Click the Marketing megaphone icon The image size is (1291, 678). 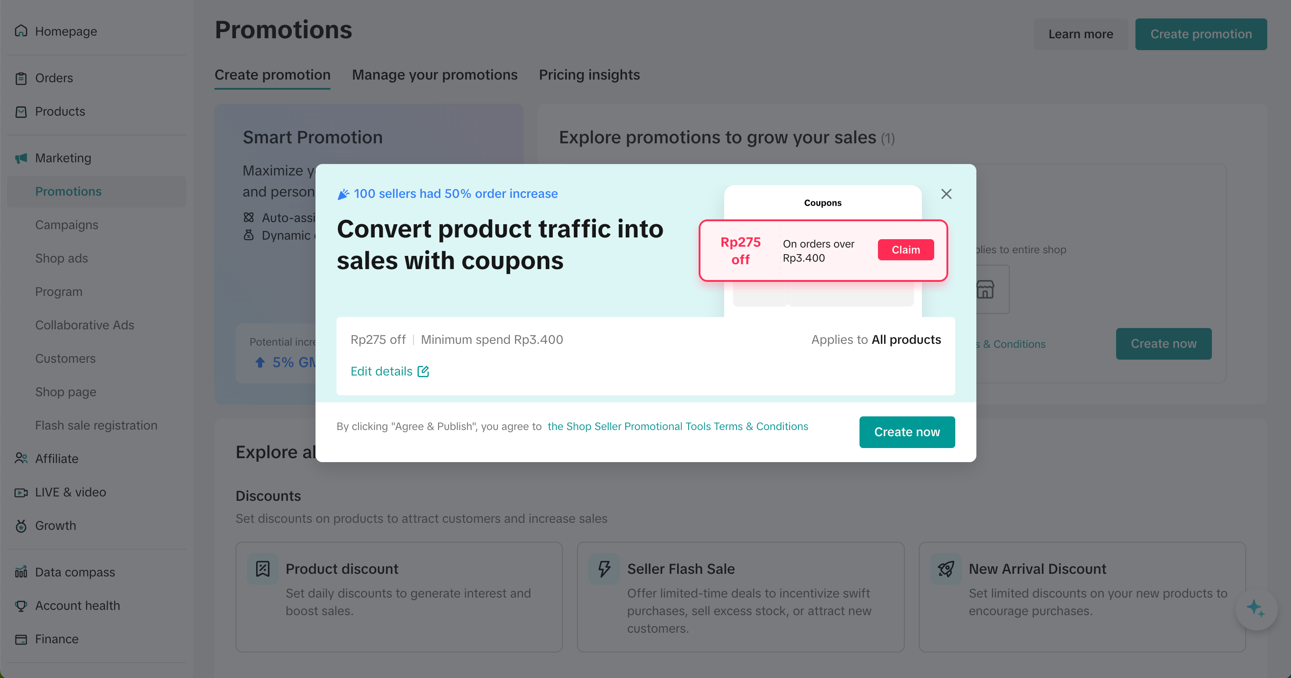(x=21, y=158)
